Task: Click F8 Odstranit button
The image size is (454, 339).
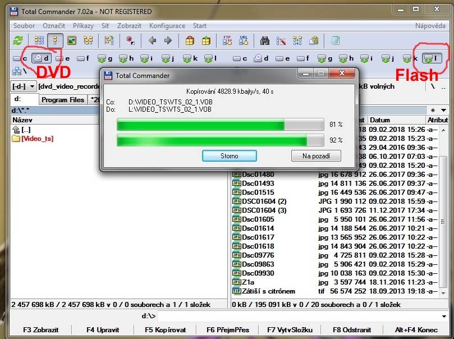Action: pos(352,330)
